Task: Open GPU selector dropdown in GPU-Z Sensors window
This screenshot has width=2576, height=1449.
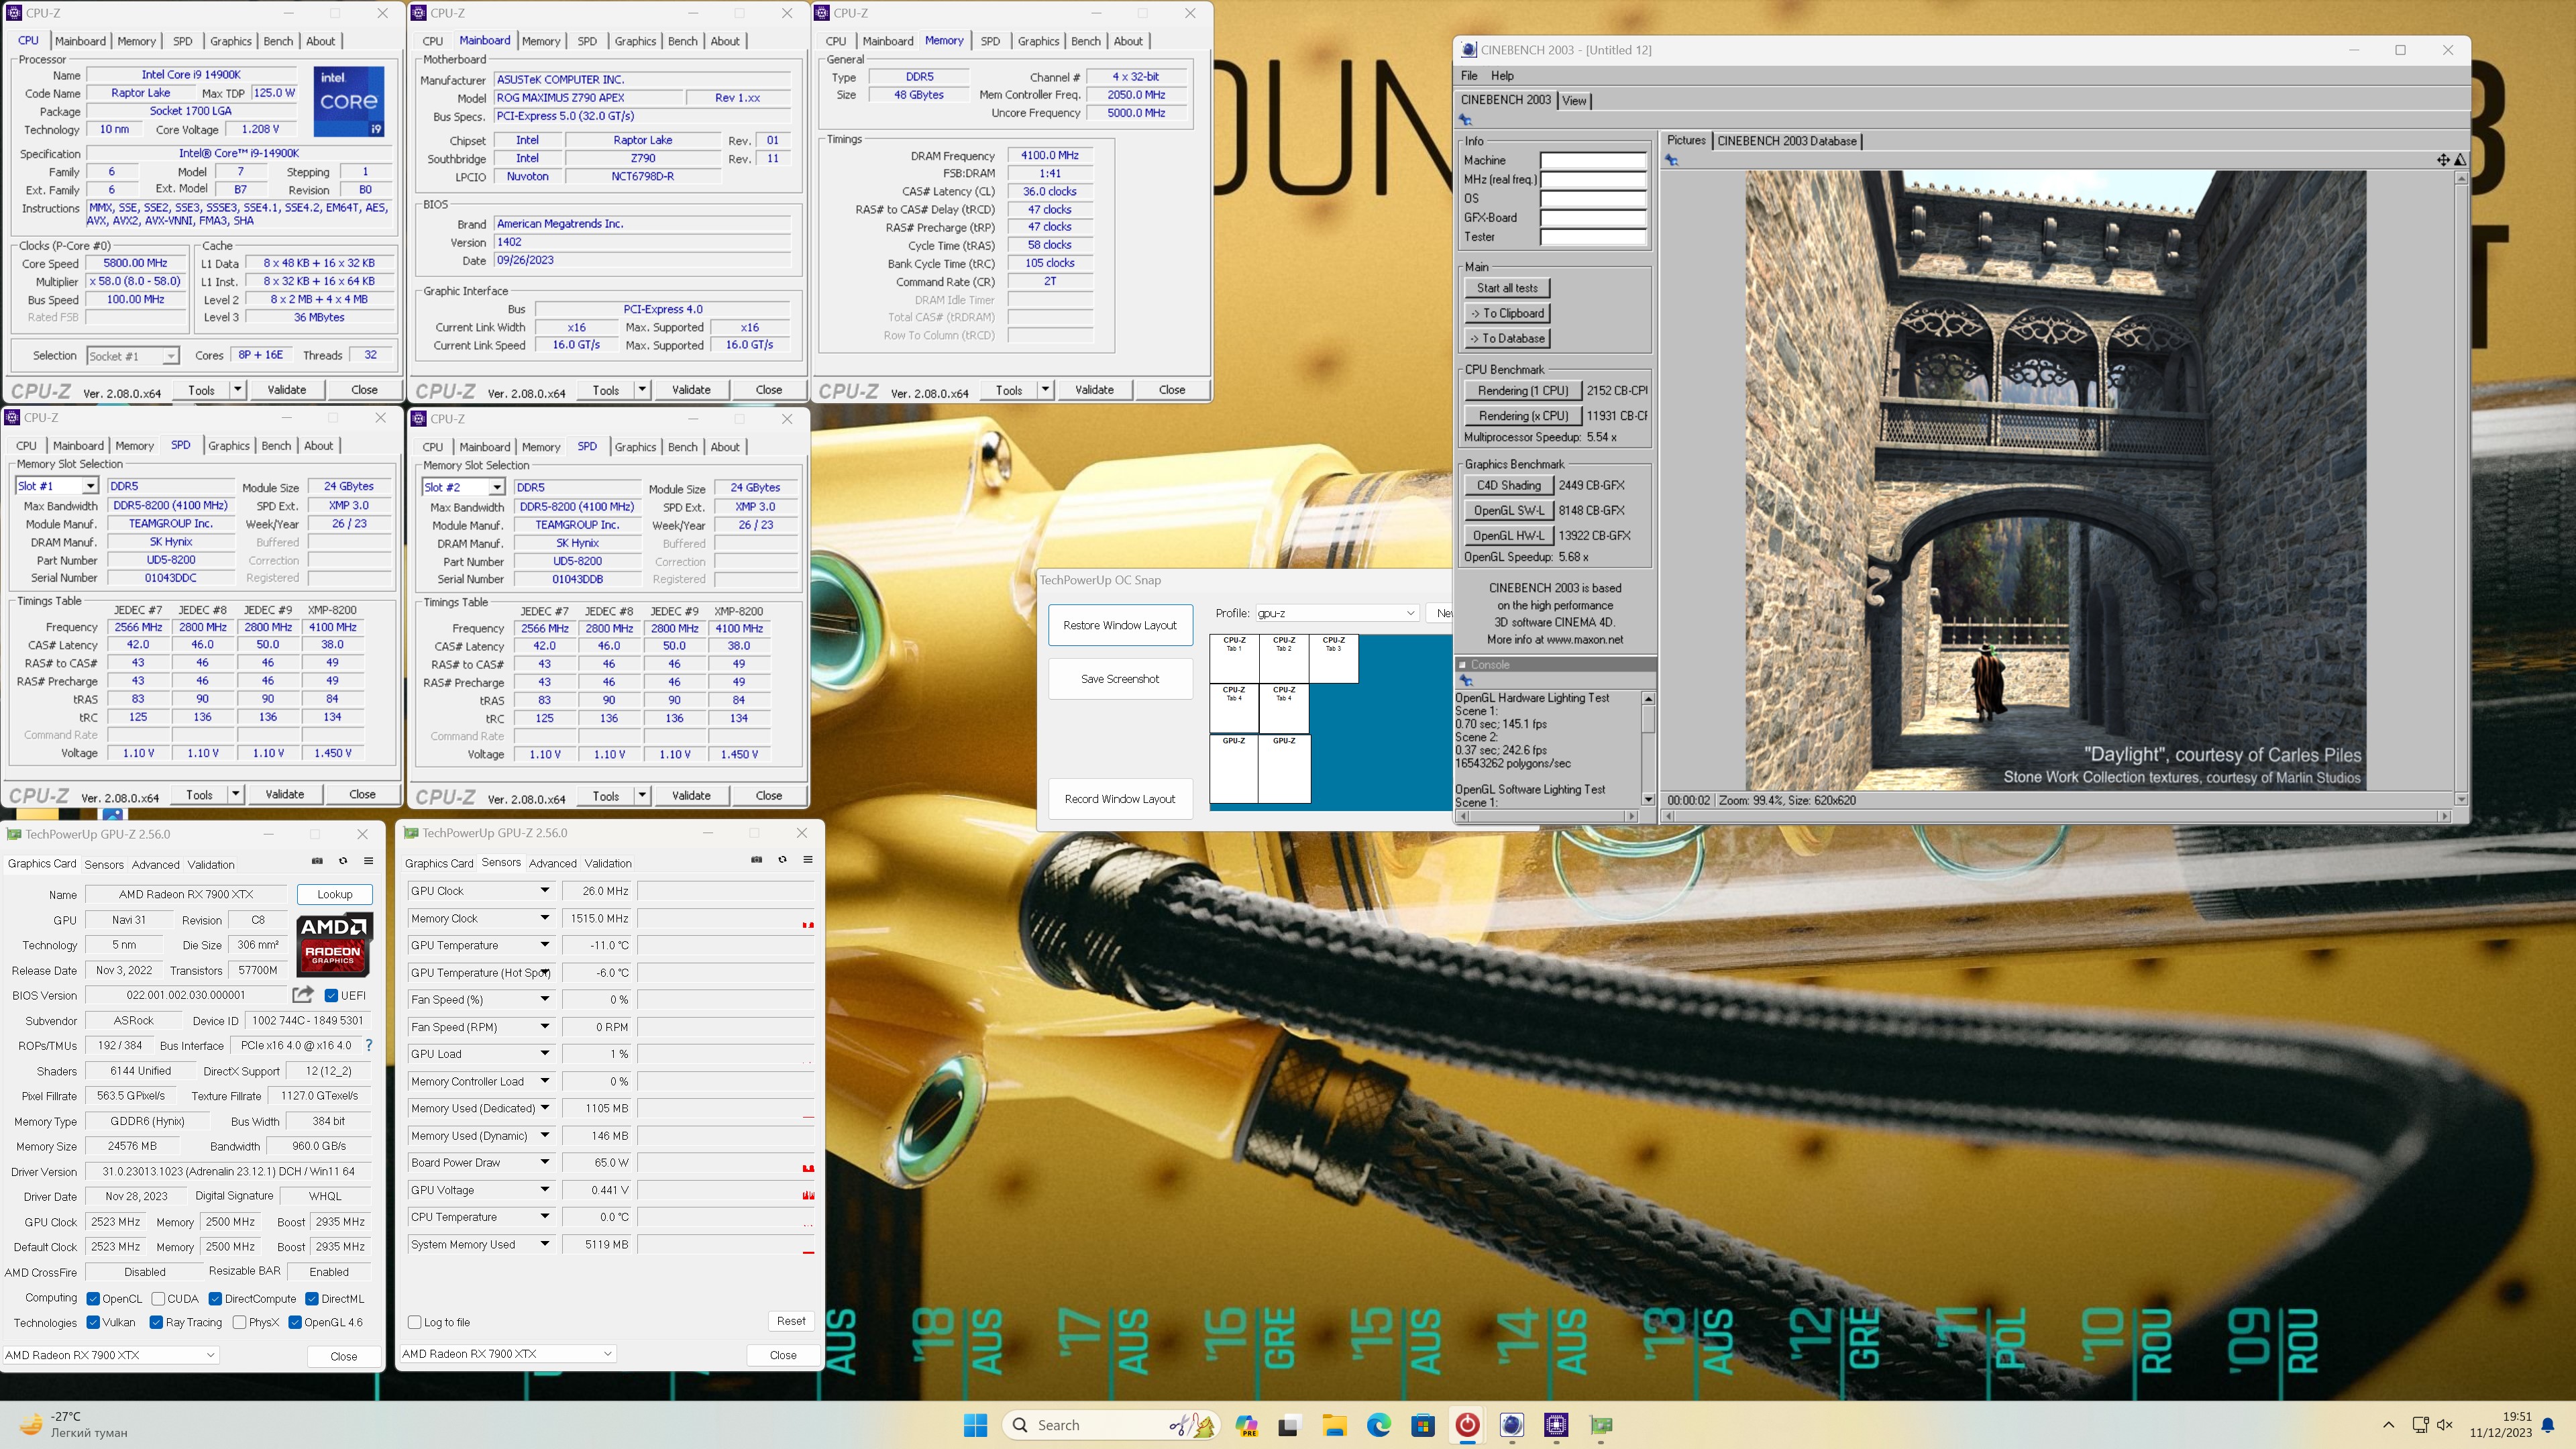Action: click(507, 1354)
